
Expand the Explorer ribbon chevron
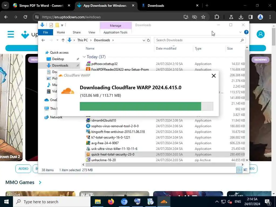point(240,32)
